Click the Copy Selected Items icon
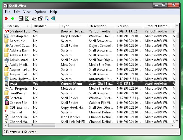This screenshot has width=183, height=140. (x=34, y=18)
